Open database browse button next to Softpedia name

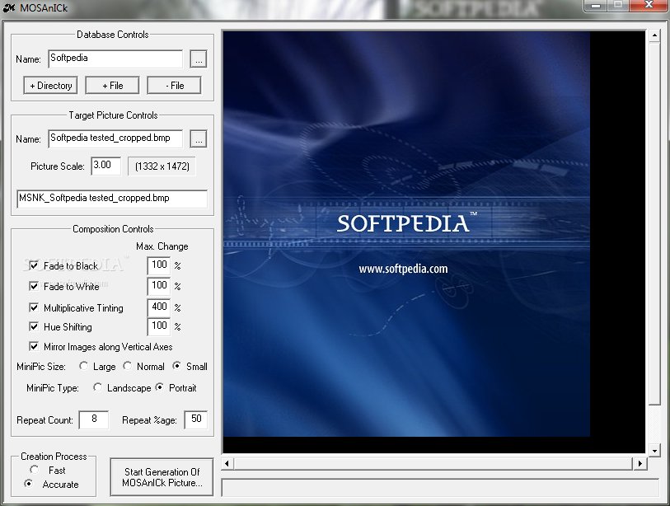(x=199, y=59)
